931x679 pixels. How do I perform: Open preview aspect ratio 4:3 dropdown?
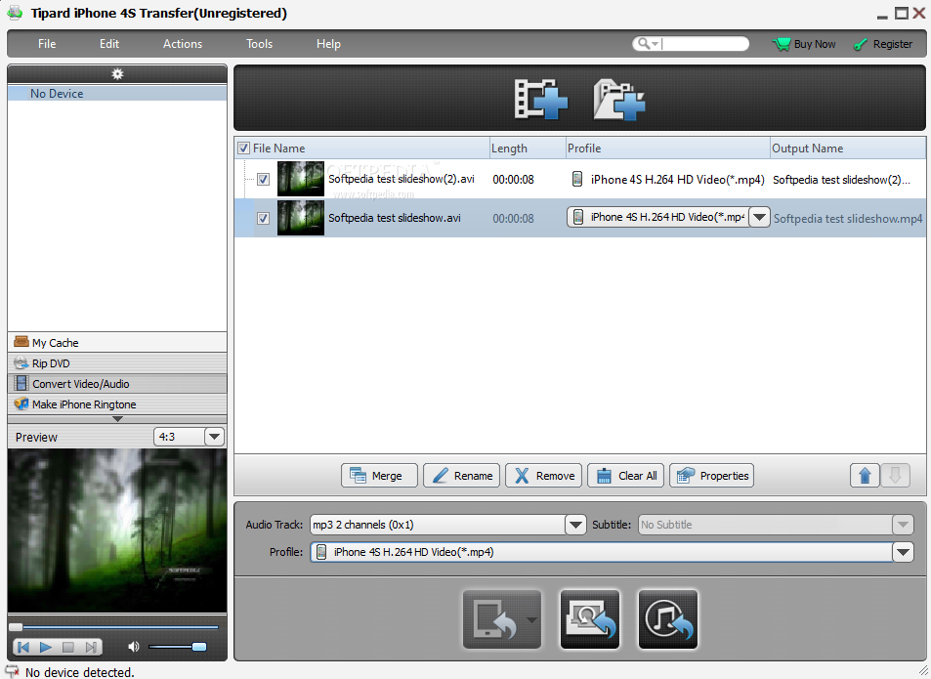[x=214, y=437]
